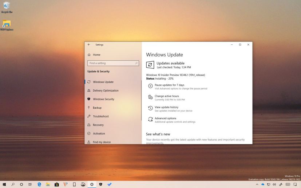Click the Settings sidebar scrollbar
301x188 pixels.
tap(141, 100)
